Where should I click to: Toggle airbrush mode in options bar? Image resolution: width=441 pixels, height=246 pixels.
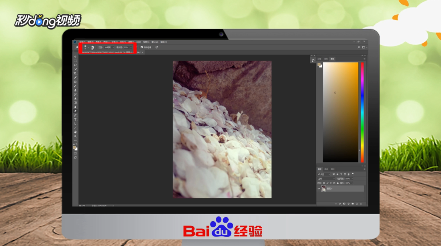click(136, 47)
